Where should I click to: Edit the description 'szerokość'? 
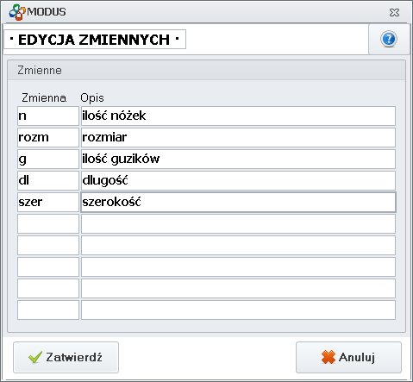(x=238, y=202)
